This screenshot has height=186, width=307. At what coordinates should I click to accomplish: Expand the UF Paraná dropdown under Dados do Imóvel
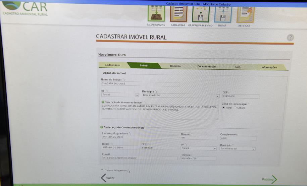[x=120, y=95]
